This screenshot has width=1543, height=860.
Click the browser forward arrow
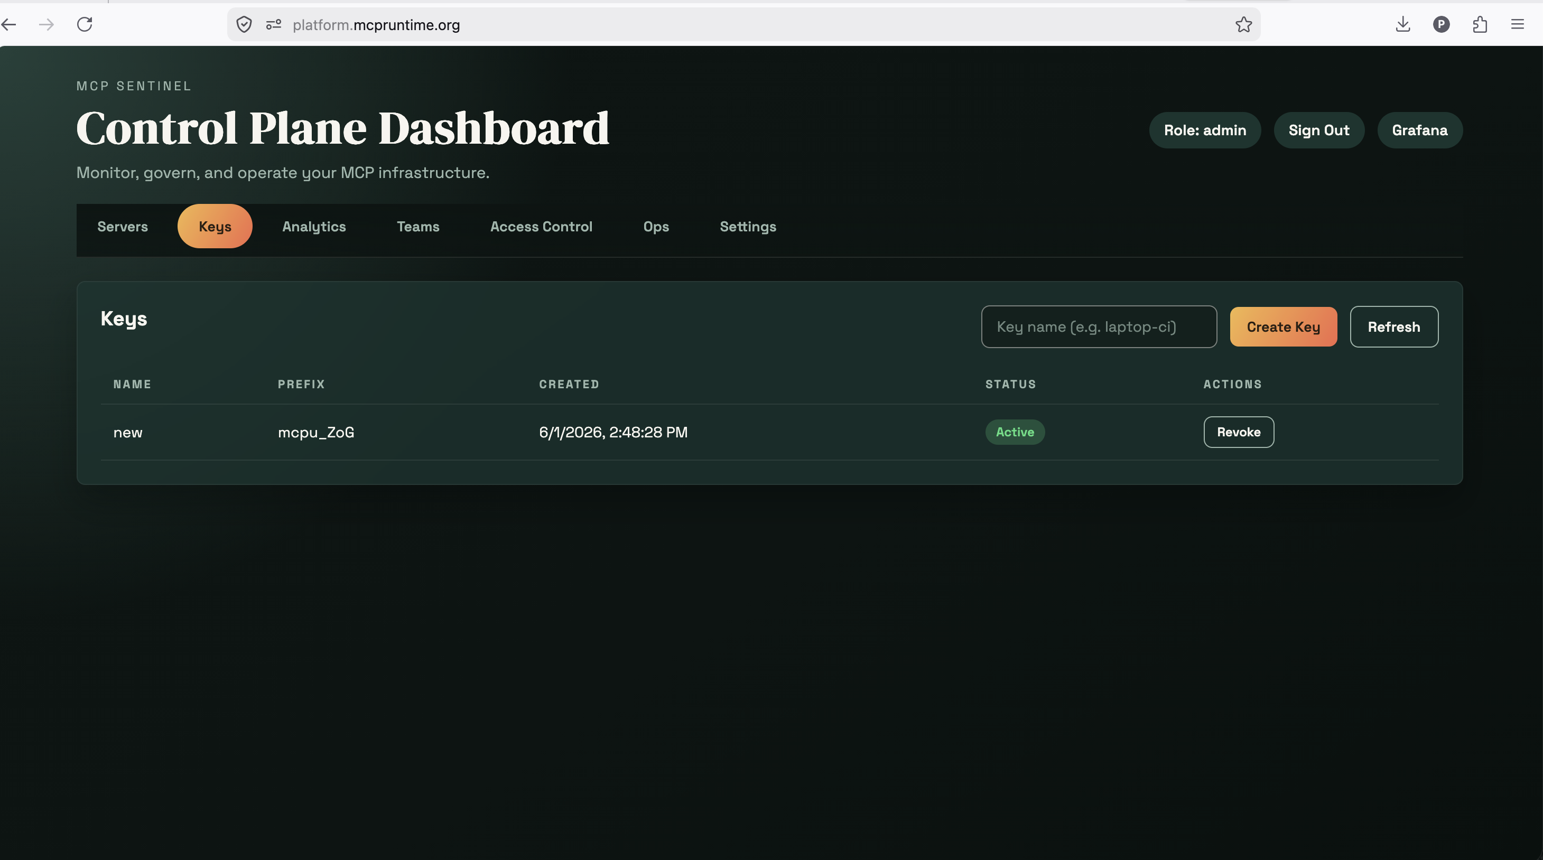point(46,24)
